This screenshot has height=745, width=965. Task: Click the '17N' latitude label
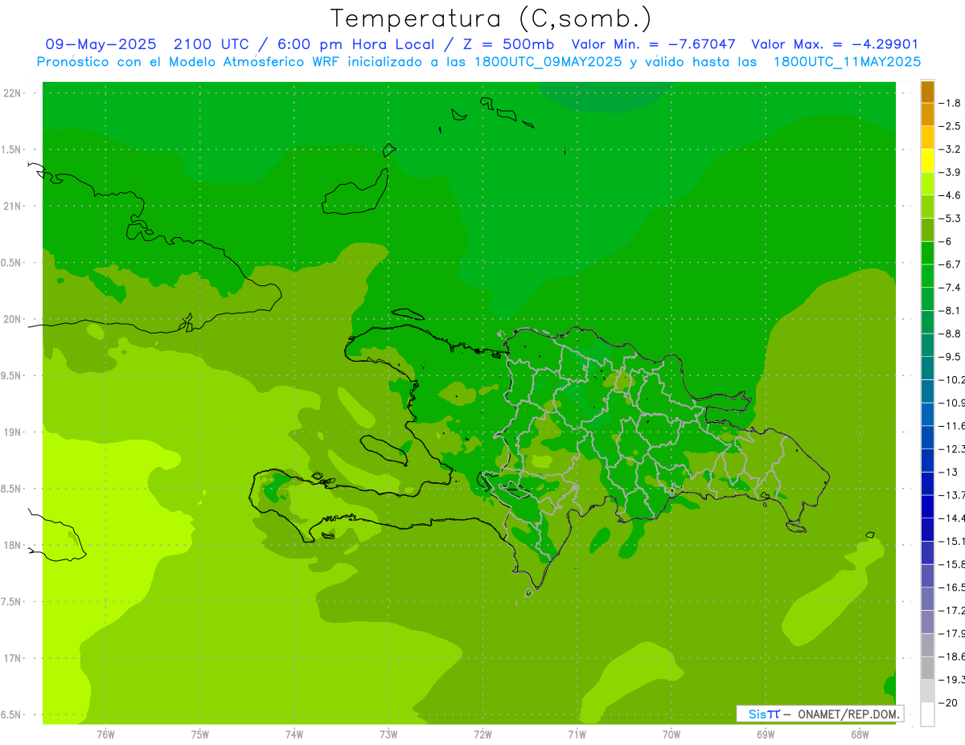tap(12, 658)
